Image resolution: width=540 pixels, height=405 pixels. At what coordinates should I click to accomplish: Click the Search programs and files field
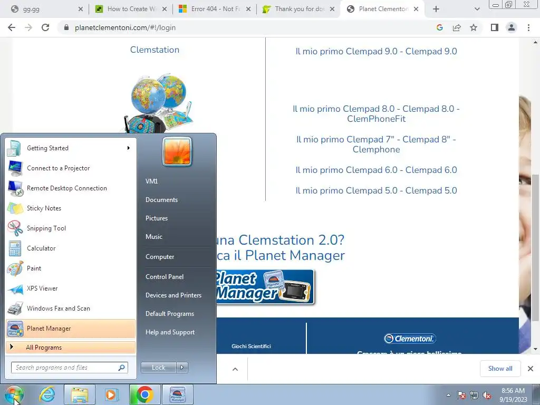point(69,368)
